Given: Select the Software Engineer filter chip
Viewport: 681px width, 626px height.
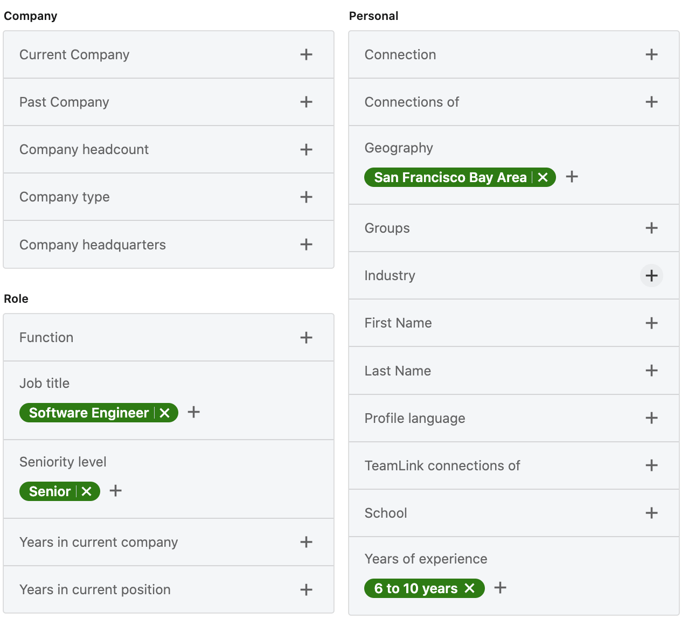Looking at the screenshot, I should 88,413.
